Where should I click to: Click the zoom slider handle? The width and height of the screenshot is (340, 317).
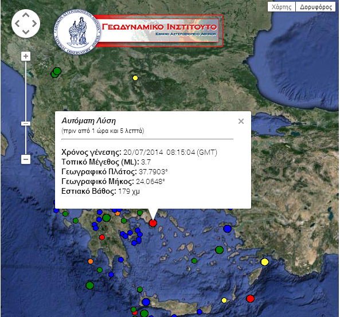tap(26, 124)
